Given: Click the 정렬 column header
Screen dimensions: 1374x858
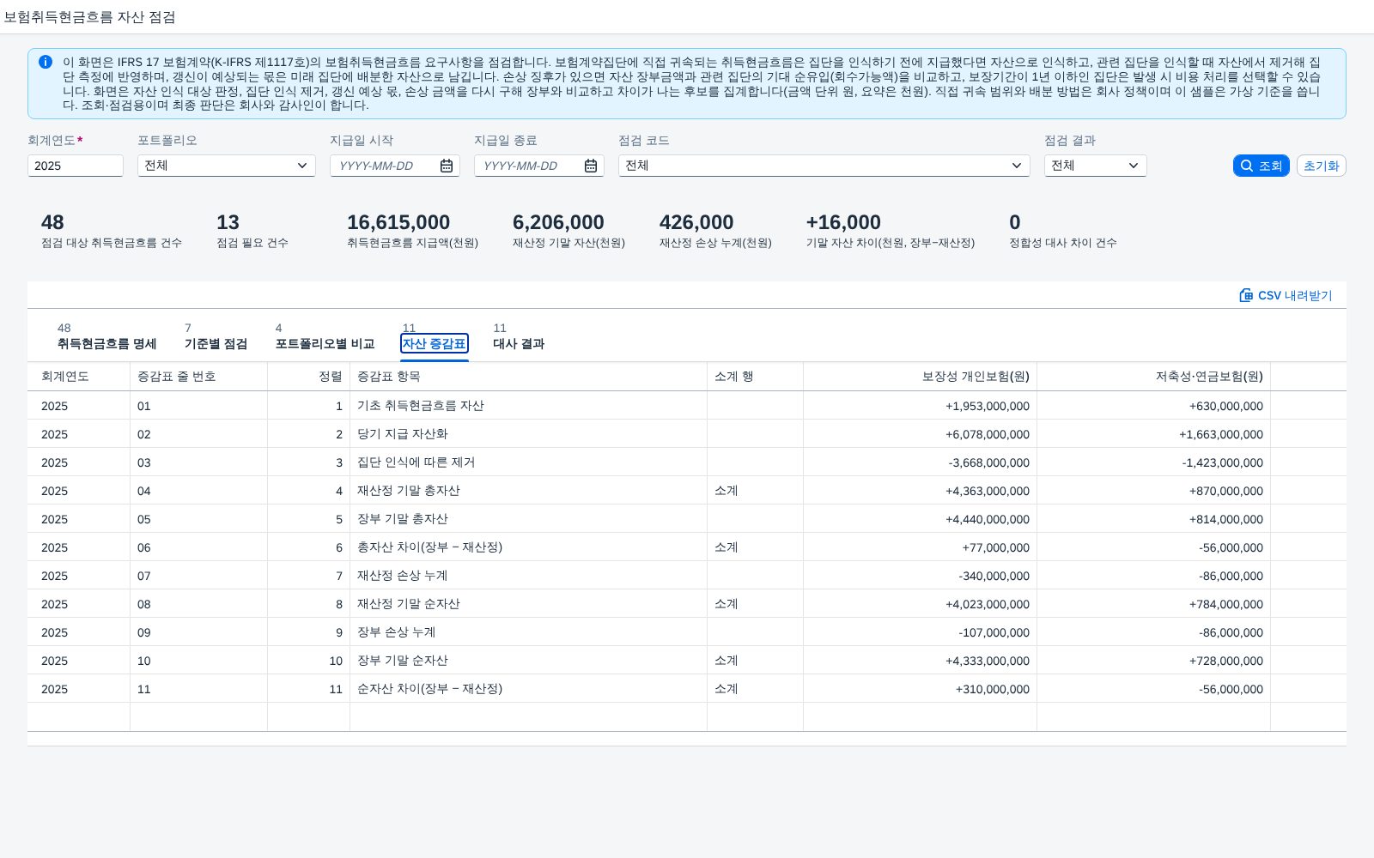Looking at the screenshot, I should [308, 377].
